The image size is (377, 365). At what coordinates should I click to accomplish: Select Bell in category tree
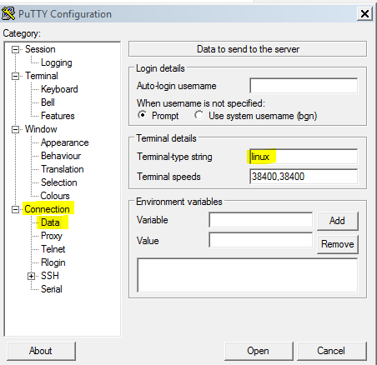tap(48, 102)
